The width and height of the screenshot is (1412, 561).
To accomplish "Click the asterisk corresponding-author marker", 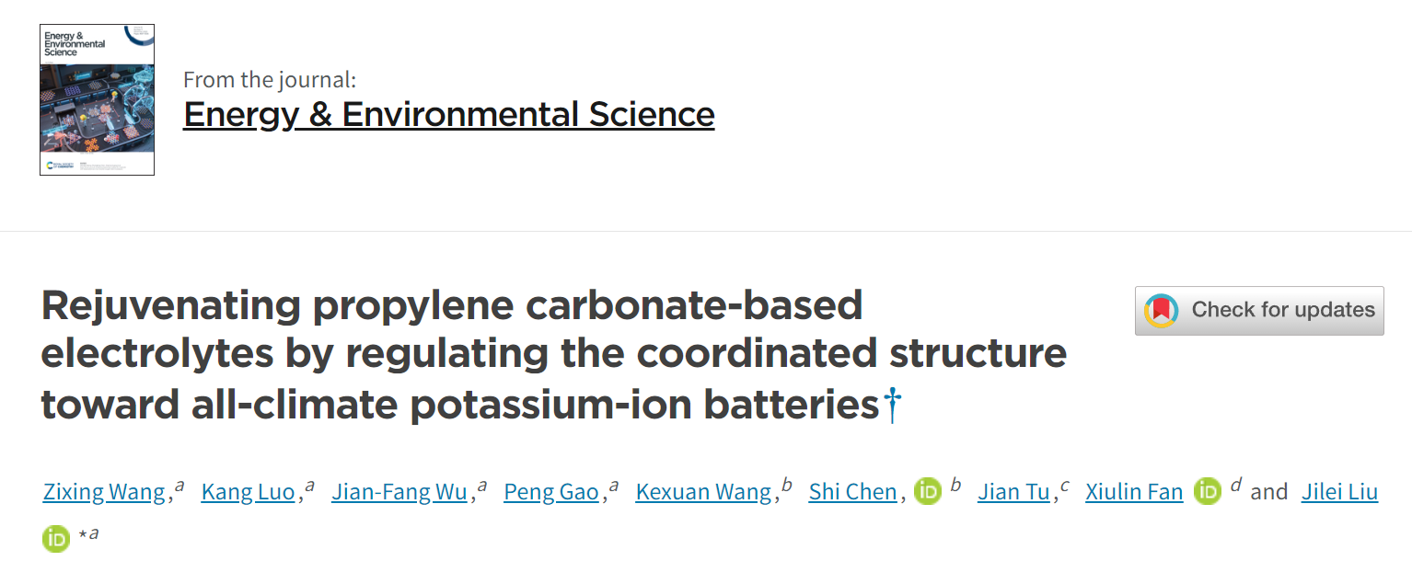I will [83, 533].
